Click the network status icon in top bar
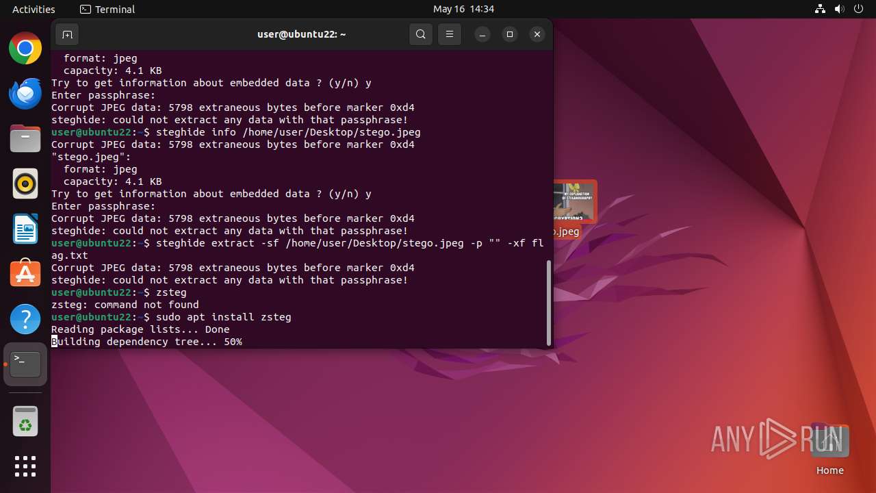 821,9
